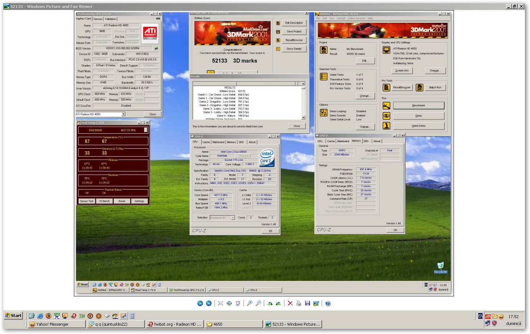Viewport: 530px width, 334px height.
Task: Click the Best Fit toolbar icon
Action: [x=220, y=303]
